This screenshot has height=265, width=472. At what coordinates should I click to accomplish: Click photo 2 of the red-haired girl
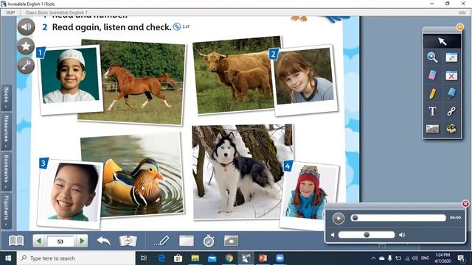tap(305, 80)
